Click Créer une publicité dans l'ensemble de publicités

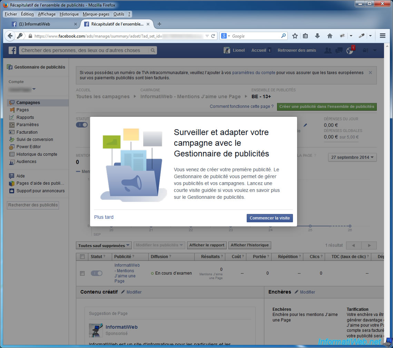click(327, 107)
